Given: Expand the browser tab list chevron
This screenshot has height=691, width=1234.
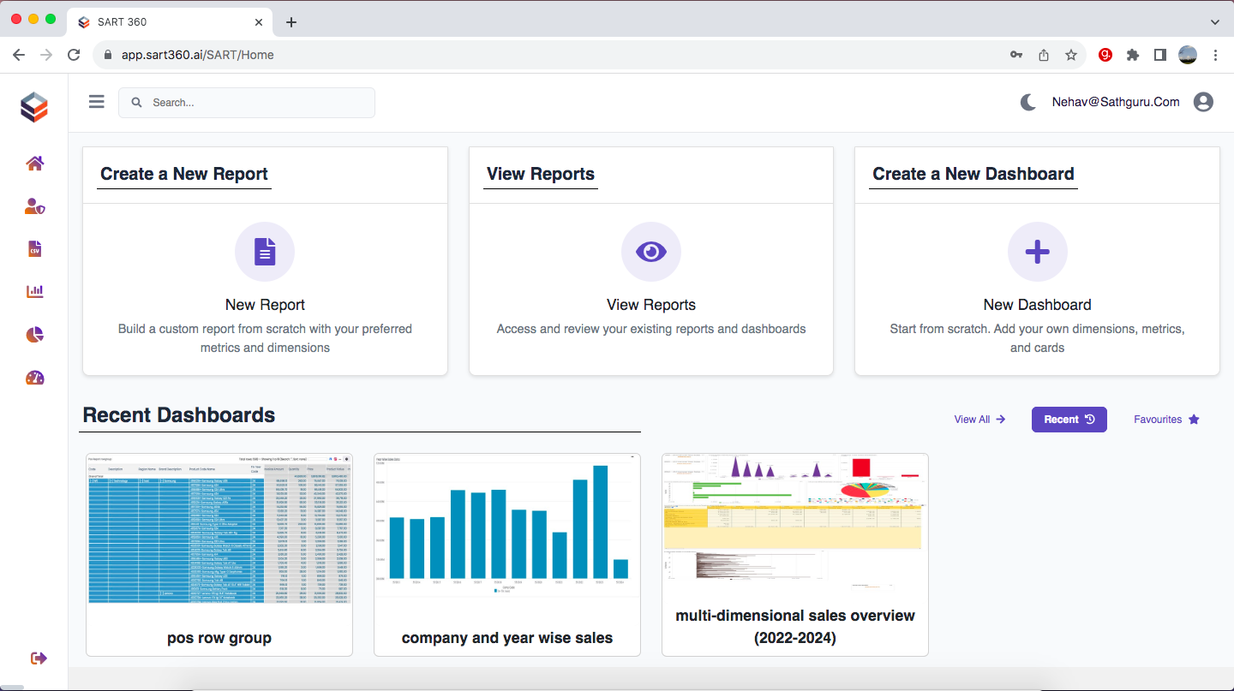Looking at the screenshot, I should tap(1214, 21).
